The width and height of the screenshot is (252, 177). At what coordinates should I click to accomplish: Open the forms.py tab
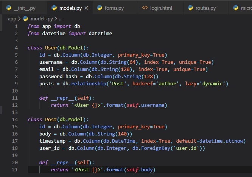tap(114, 8)
